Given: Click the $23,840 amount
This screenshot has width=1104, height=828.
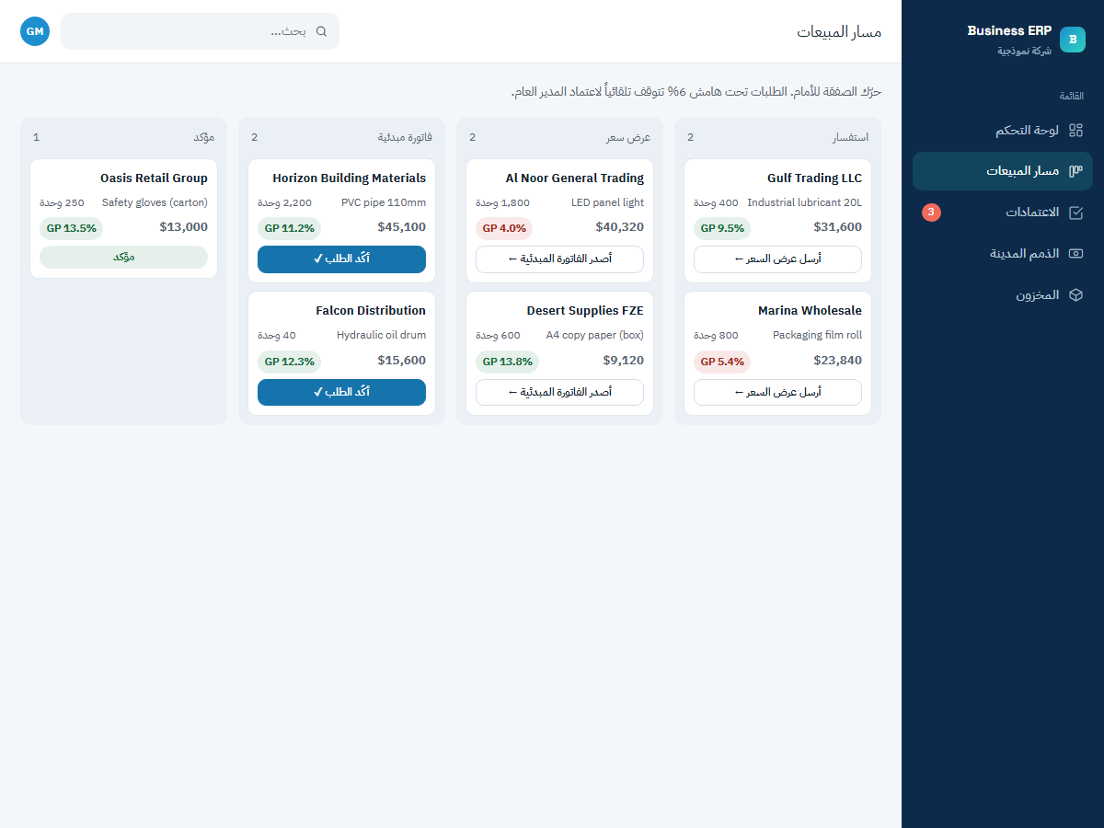Looking at the screenshot, I should coord(837,361).
